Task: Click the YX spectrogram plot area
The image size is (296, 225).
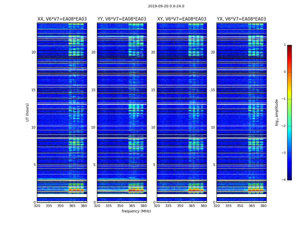Action: click(x=241, y=112)
